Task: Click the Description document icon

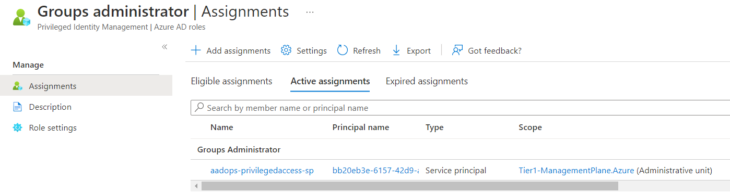Action: coord(18,107)
